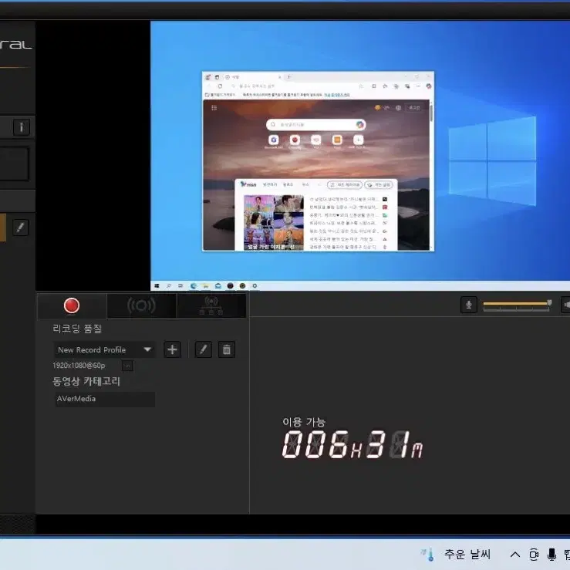
Task: Click gear Settings icon in previewed taskbar
Action: click(x=255, y=286)
